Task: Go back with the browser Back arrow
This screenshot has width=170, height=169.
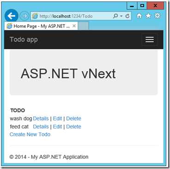Action: pyautogui.click(x=12, y=16)
